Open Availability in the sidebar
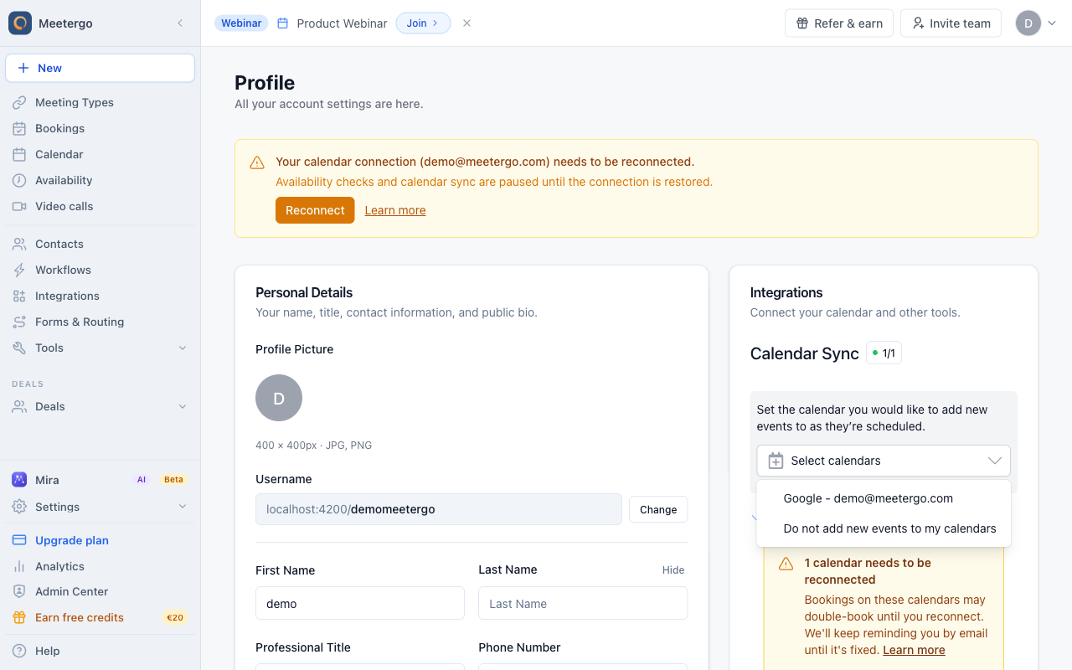Screen dimensions: 1072x670 pos(100,180)
